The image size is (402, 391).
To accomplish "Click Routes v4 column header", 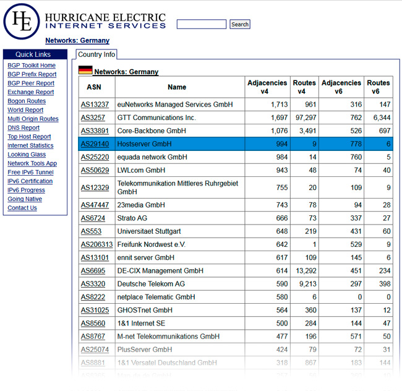I will coord(304,87).
